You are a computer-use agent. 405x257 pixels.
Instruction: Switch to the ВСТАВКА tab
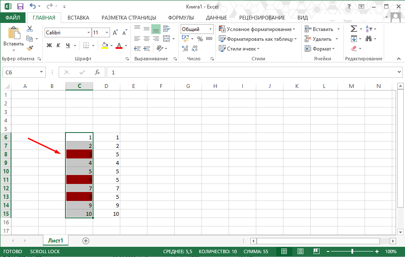click(78, 17)
